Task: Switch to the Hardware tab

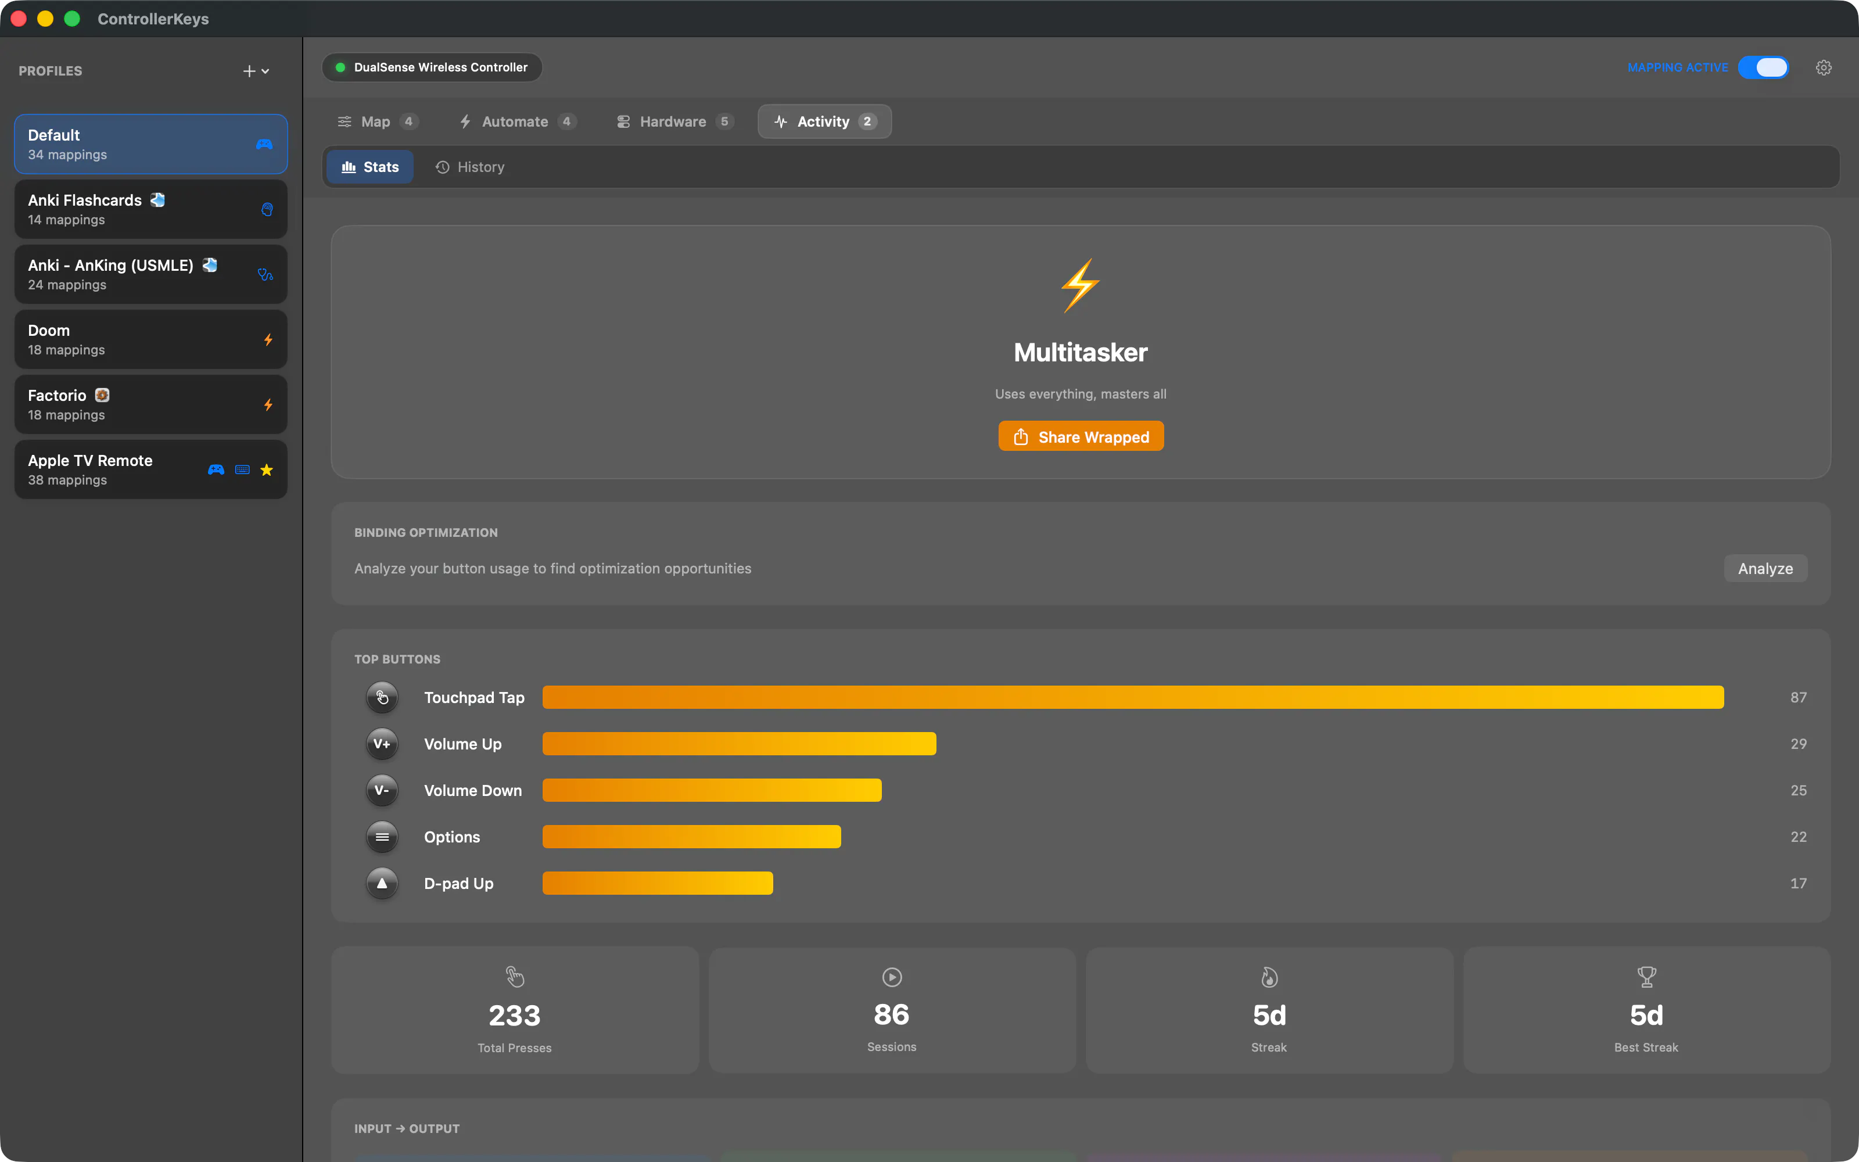Action: click(x=674, y=121)
